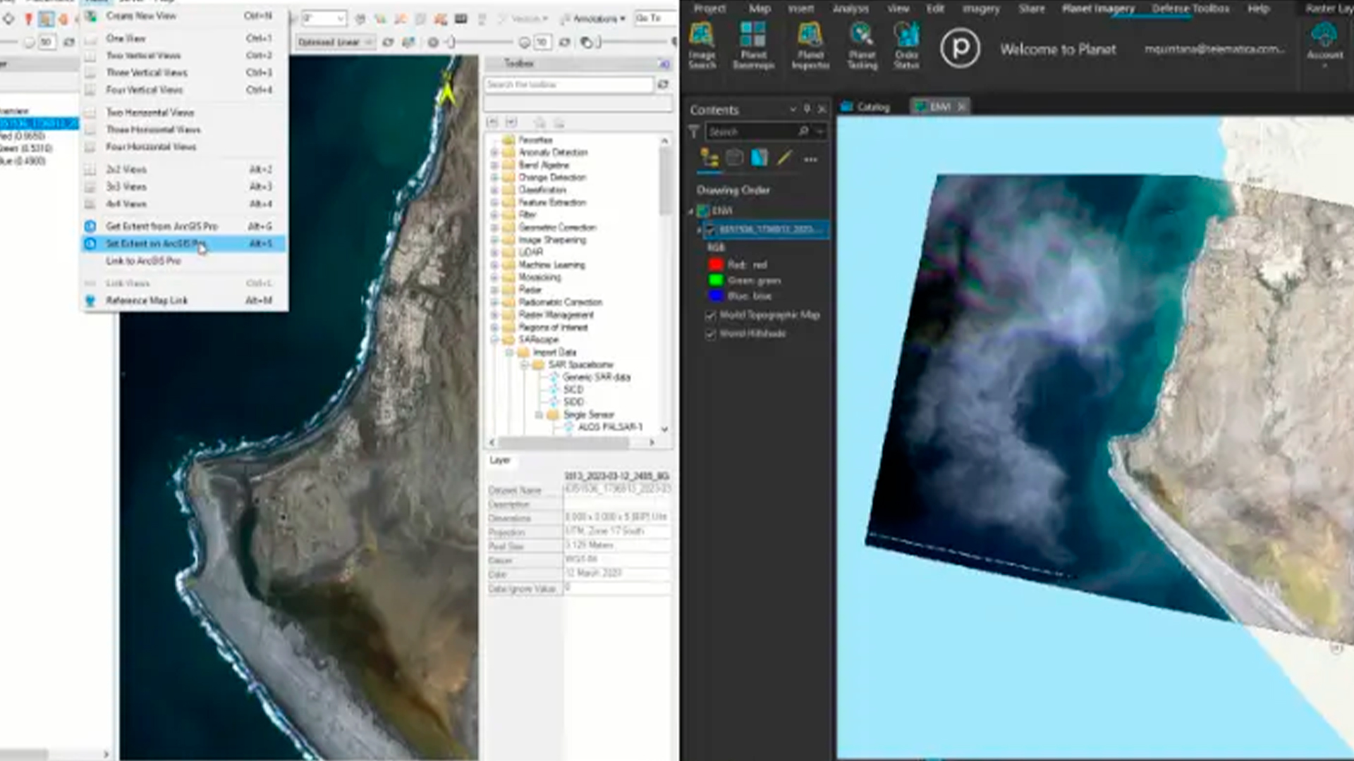Click the Red band color swatch
The width and height of the screenshot is (1354, 761).
click(x=716, y=265)
